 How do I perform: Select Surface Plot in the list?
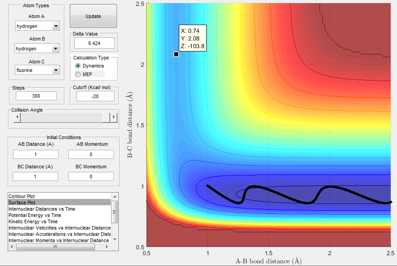59,203
